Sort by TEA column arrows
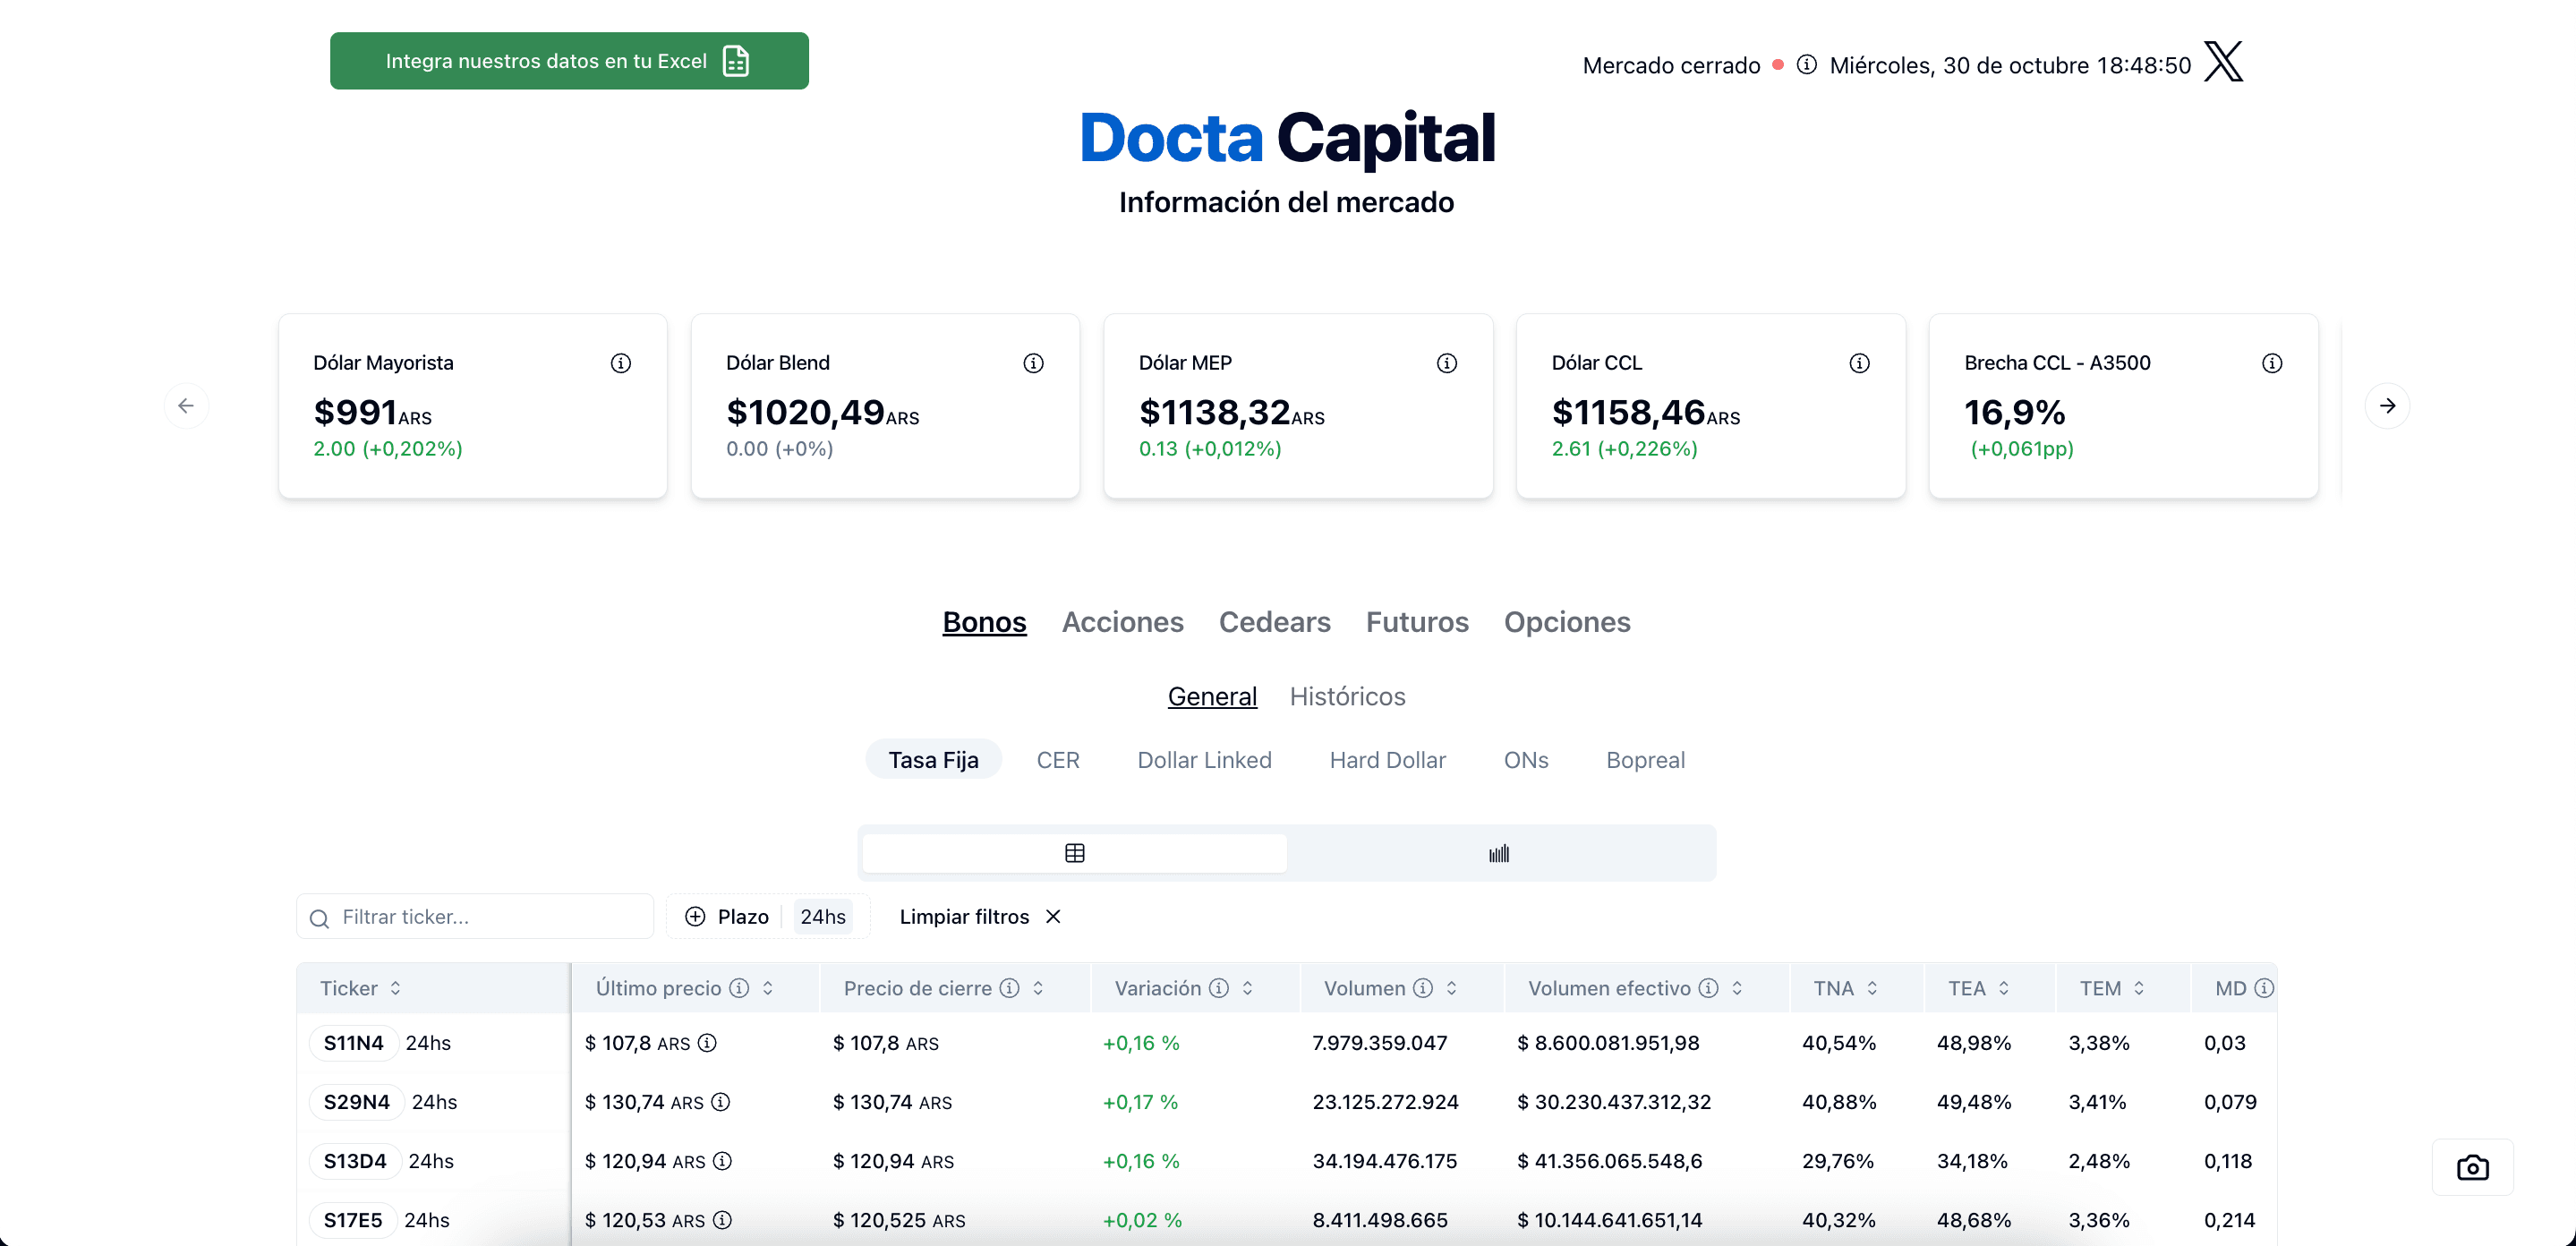This screenshot has width=2576, height=1246. click(2004, 988)
